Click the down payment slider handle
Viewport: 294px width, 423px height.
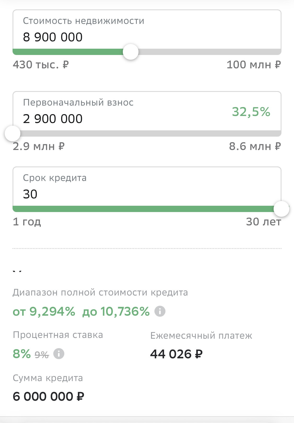13,133
